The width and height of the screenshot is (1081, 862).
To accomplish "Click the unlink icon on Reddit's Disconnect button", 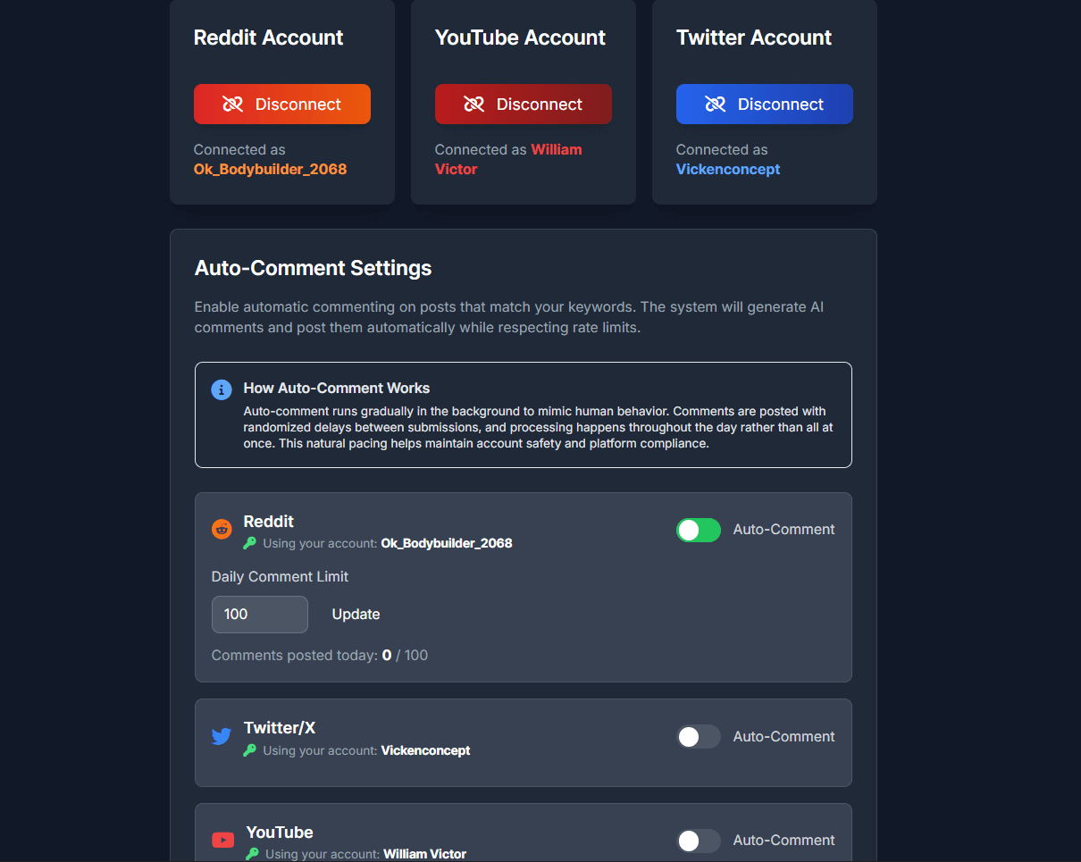I will click(233, 105).
